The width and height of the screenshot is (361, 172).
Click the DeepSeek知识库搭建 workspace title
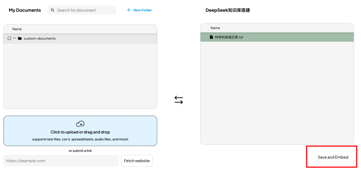228,10
